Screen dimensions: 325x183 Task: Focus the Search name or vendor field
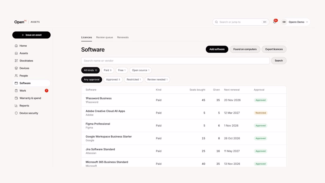pyautogui.click(x=175, y=61)
